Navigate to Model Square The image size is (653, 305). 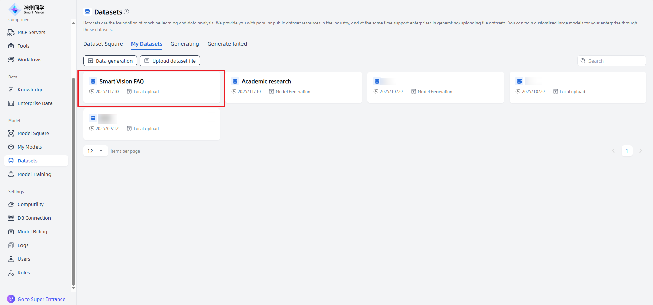coord(33,133)
